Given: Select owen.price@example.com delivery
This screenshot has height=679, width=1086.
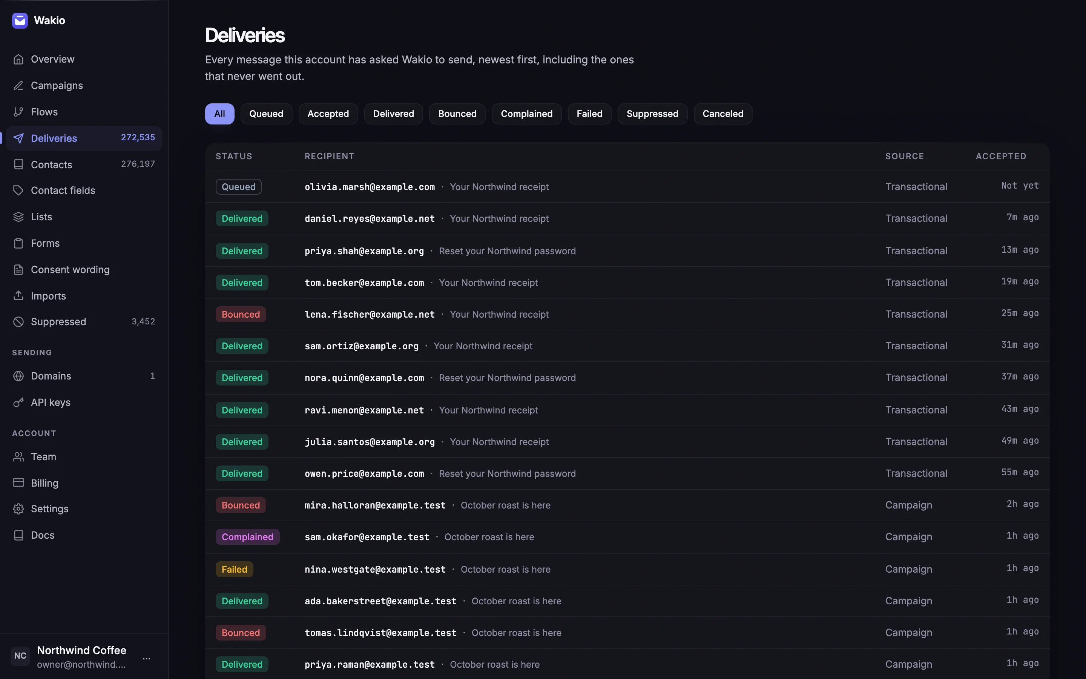Looking at the screenshot, I should pos(627,473).
